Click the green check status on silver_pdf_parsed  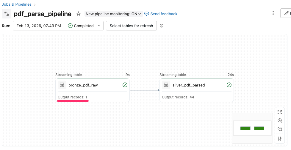(229, 85)
